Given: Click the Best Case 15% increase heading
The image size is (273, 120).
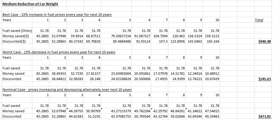Looking at the screenshot, I should click(x=56, y=14).
